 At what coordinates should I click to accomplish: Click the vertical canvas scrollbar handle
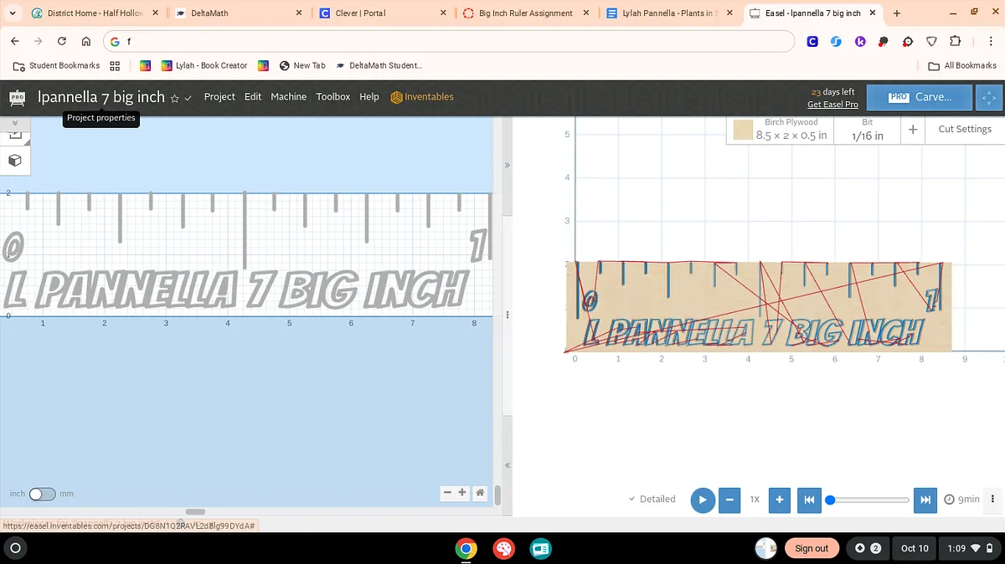[497, 495]
